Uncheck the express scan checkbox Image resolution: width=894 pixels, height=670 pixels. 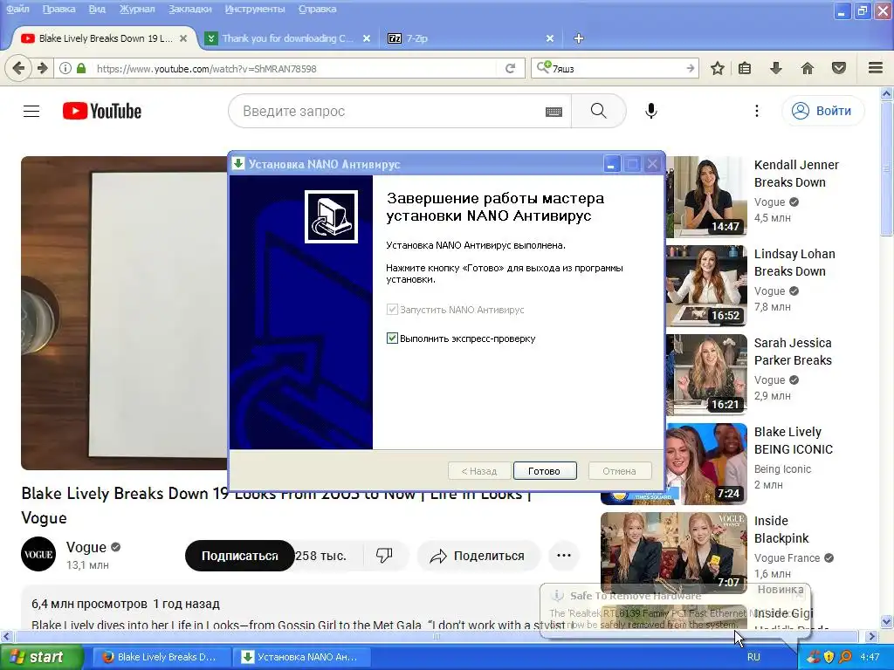point(392,338)
